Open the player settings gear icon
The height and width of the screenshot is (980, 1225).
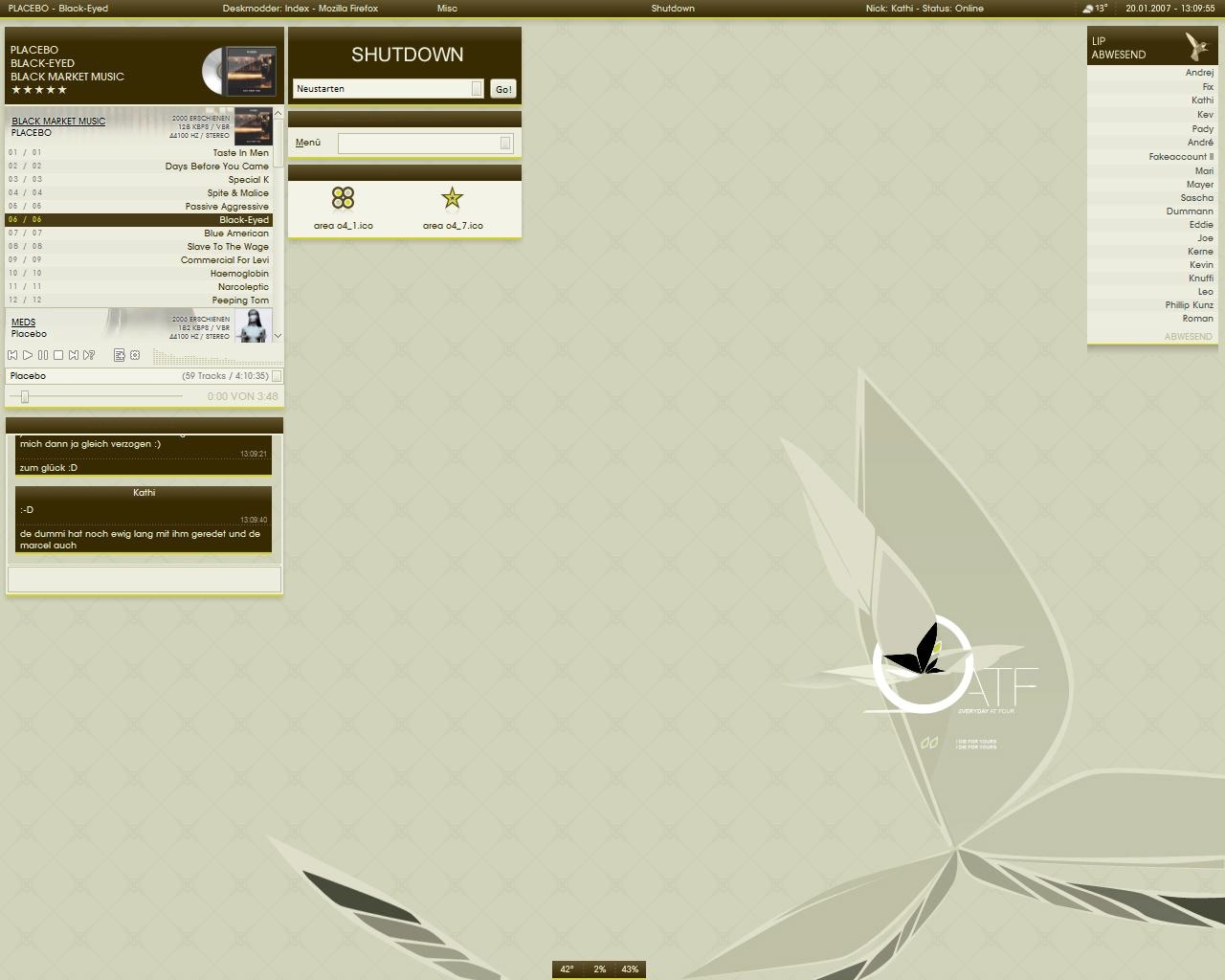click(x=135, y=355)
